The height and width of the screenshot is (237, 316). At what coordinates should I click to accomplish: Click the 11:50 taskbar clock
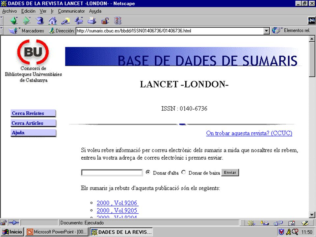point(307,232)
